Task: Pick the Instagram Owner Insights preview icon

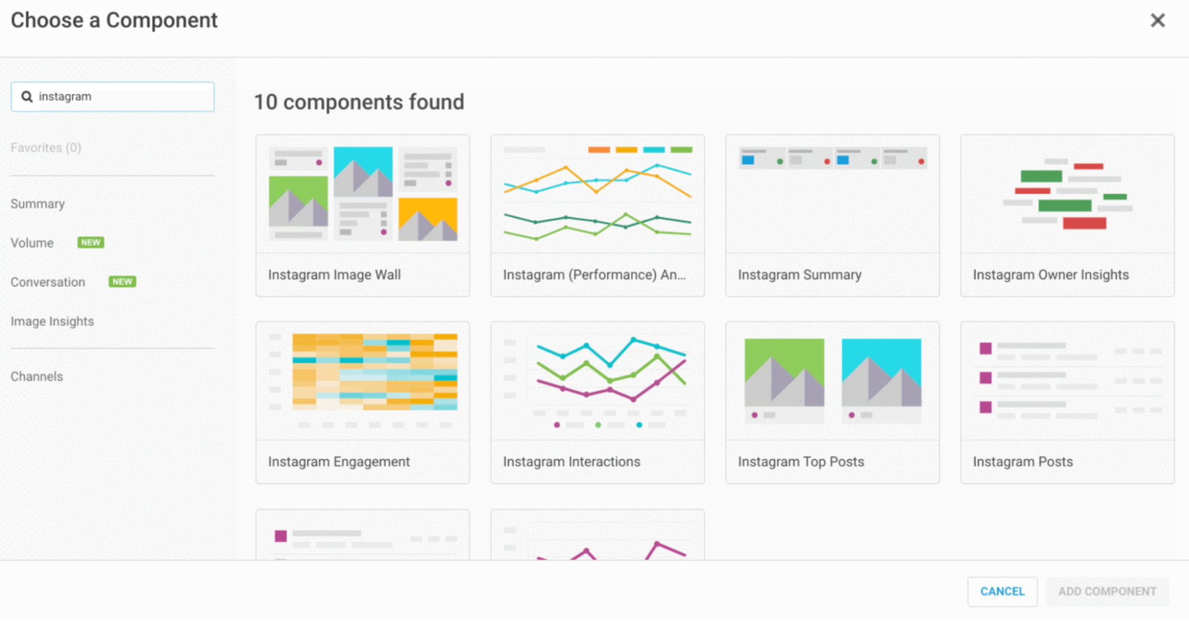Action: pyautogui.click(x=1067, y=194)
